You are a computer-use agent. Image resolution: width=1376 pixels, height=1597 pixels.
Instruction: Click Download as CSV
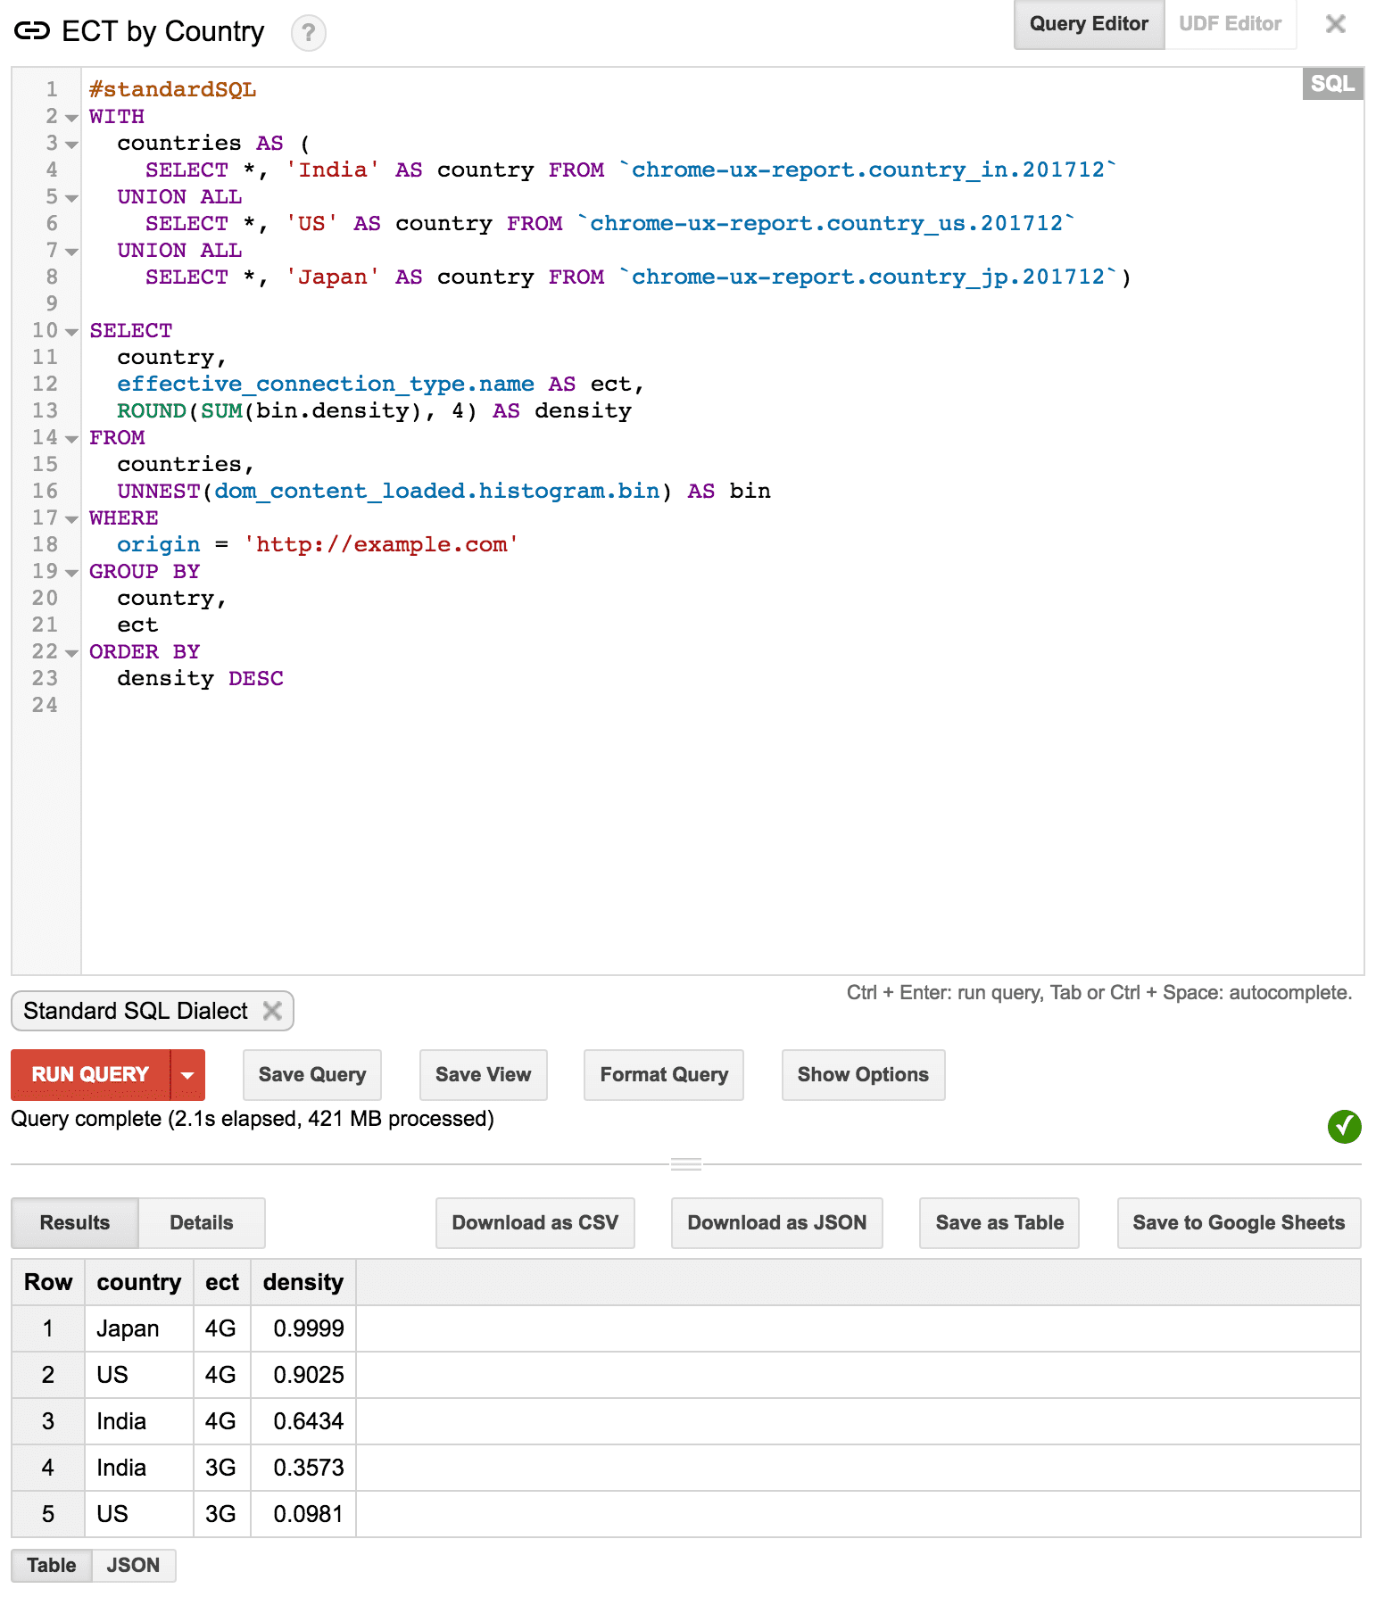[x=535, y=1222]
